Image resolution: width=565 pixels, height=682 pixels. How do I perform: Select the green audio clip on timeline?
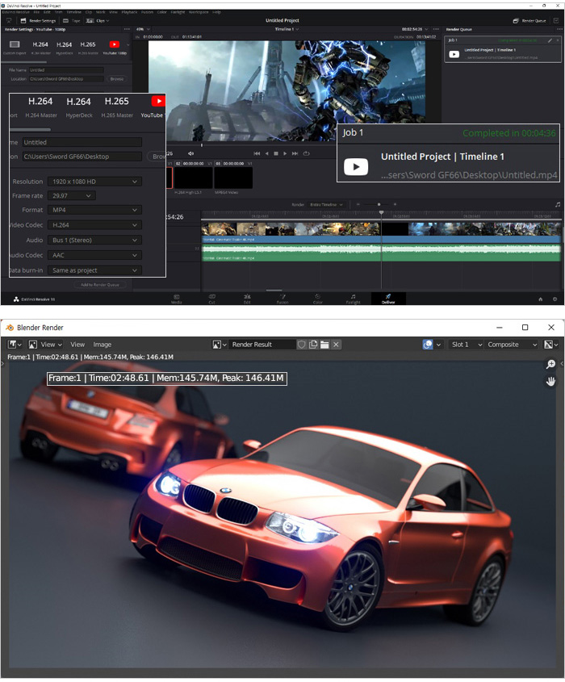click(381, 253)
